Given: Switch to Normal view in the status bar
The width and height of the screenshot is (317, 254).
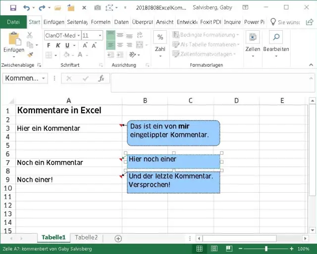Looking at the screenshot, I should click(199, 249).
